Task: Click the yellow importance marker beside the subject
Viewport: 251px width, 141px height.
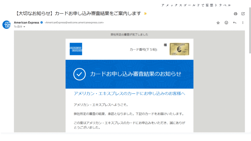Action: tap(145, 14)
